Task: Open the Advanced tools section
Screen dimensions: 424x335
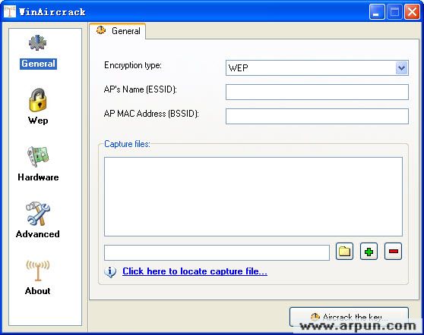Action: tap(38, 220)
